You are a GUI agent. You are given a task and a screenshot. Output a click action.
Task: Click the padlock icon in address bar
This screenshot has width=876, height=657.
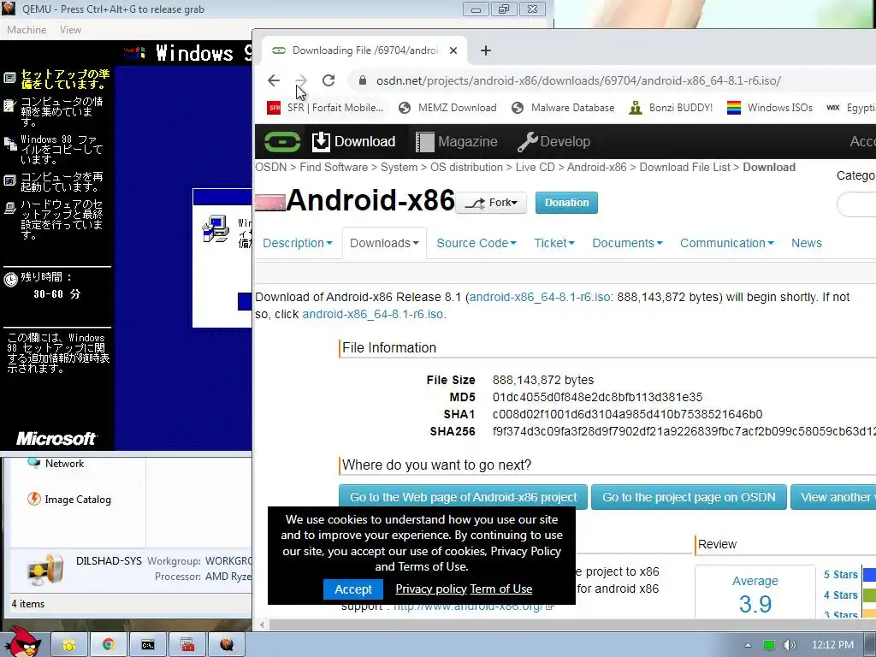pos(363,80)
